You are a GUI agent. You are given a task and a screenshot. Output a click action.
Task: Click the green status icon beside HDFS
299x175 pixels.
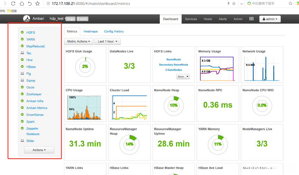tap(22, 33)
